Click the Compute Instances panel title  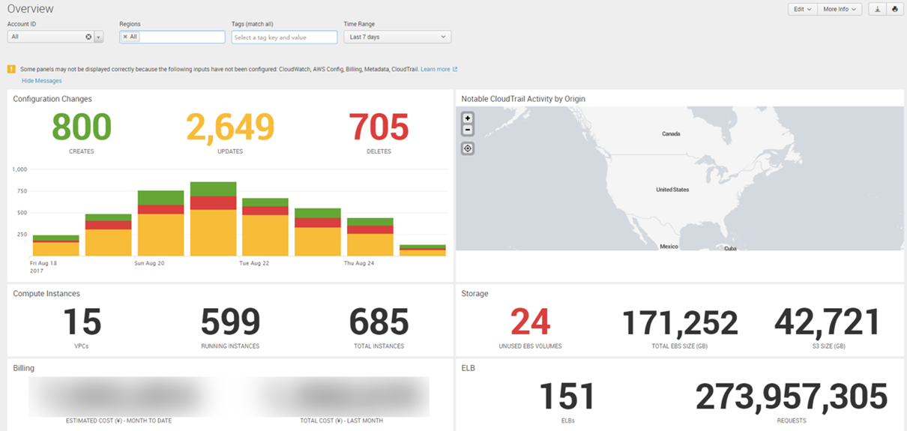point(46,294)
